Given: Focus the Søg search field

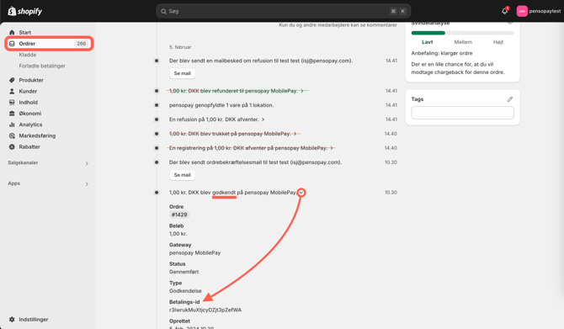Looking at the screenshot, I should 284,11.
